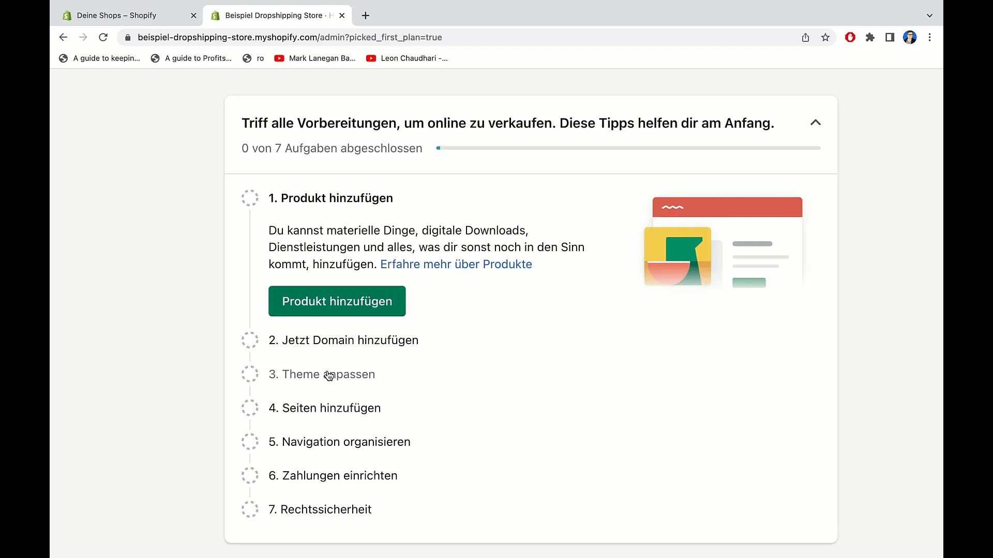Click the 1. Produkt hinzufügen heading
Viewport: 993px width, 558px height.
330,198
